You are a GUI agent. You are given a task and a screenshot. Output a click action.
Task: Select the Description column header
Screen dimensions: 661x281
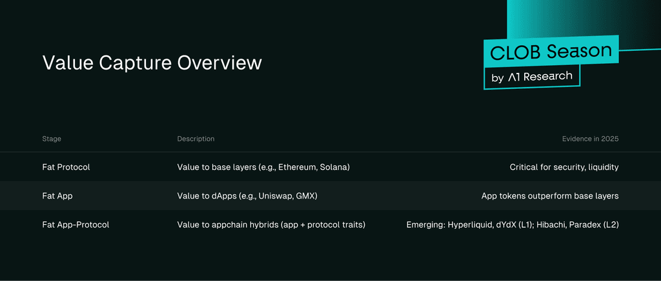pos(196,139)
